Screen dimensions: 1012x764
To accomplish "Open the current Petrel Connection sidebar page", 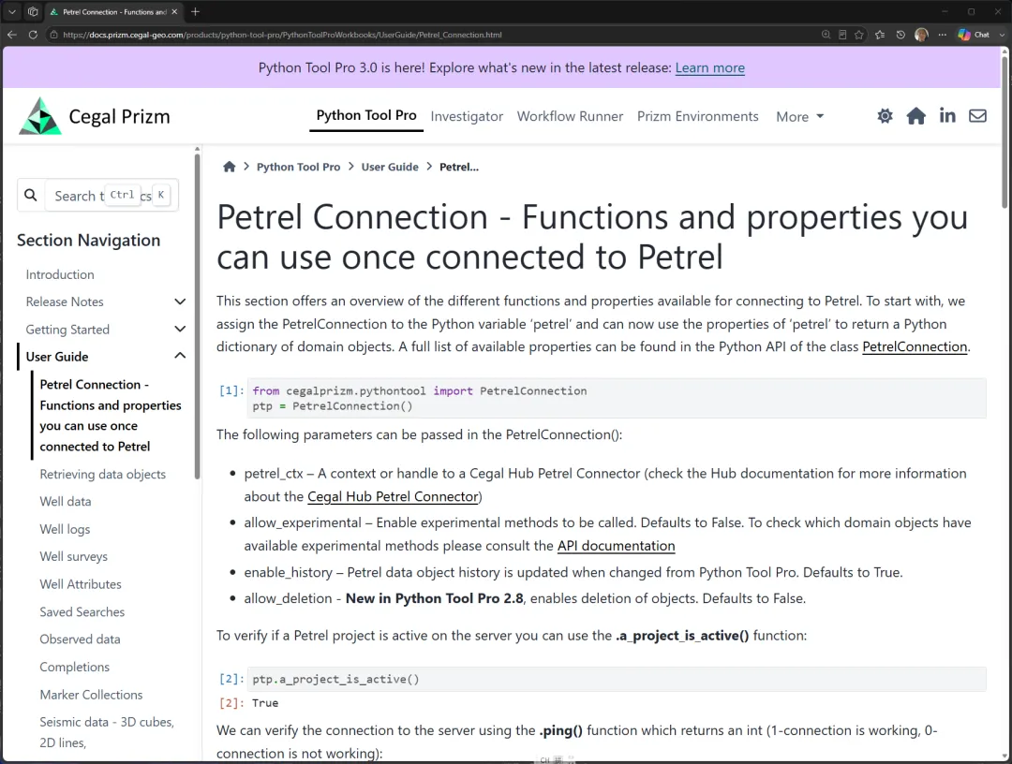I will tap(111, 415).
